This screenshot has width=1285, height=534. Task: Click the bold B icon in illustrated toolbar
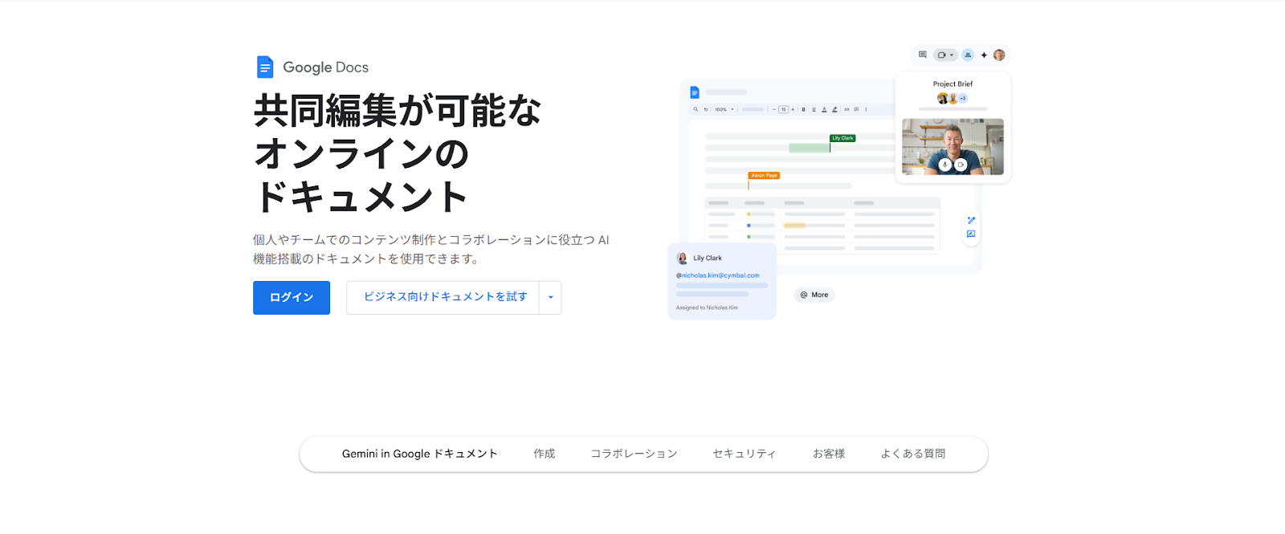click(x=803, y=109)
